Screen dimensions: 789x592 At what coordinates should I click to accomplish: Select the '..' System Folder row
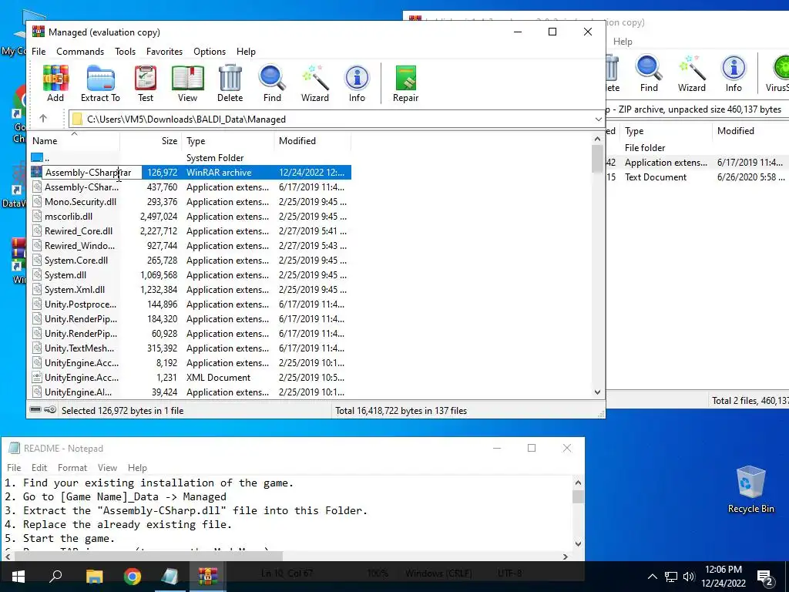pos(191,157)
